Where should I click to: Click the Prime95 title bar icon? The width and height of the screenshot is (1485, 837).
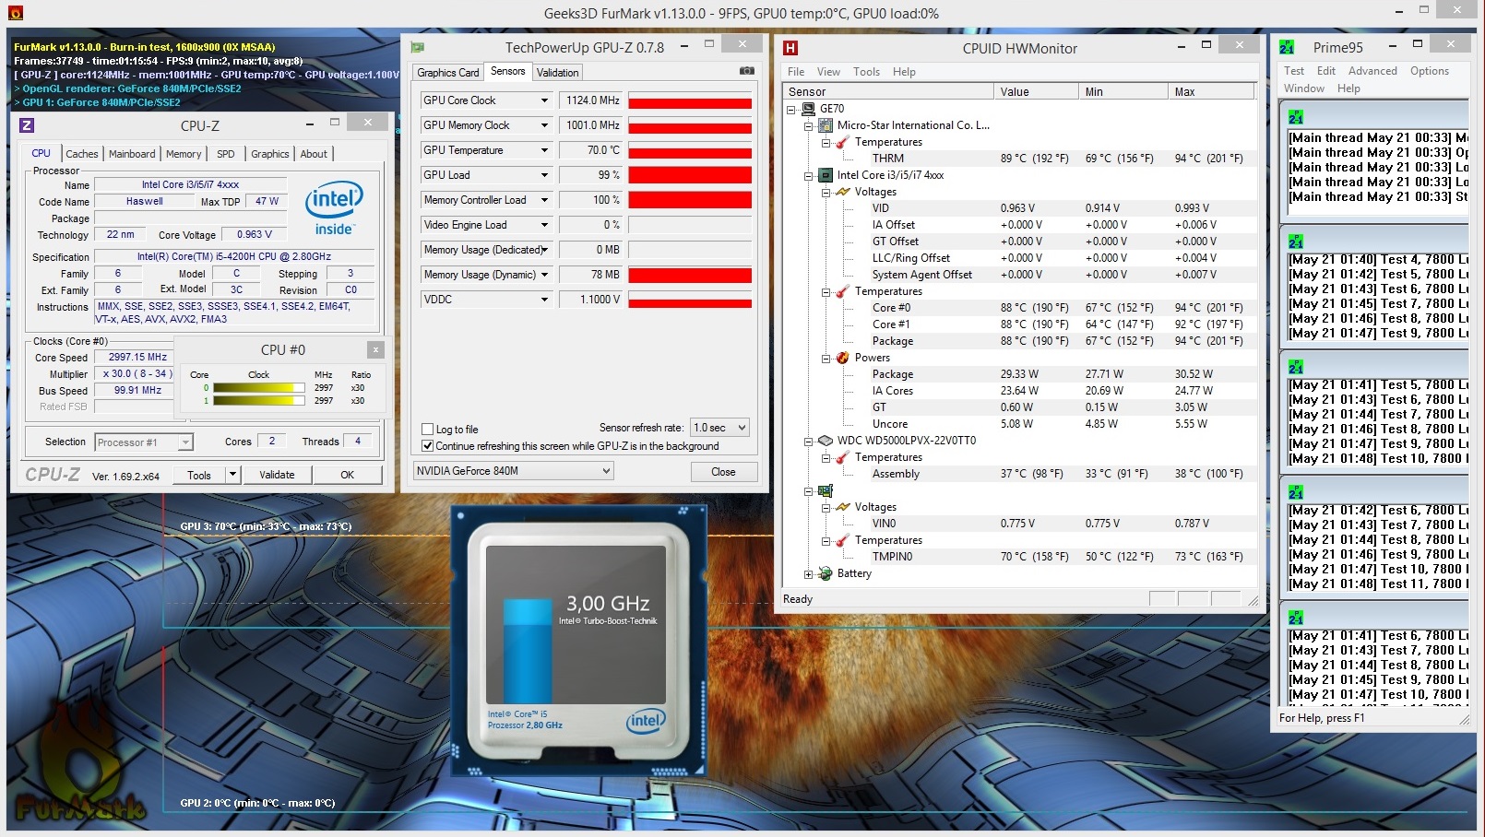(x=1287, y=47)
